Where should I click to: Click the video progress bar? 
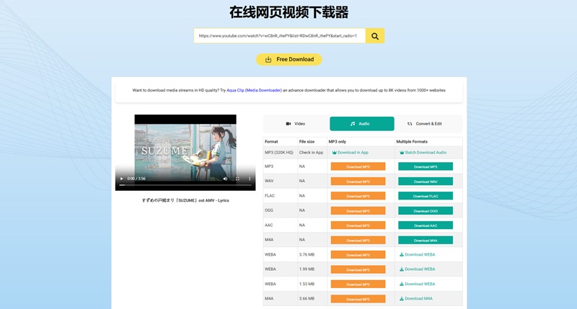pos(185,185)
